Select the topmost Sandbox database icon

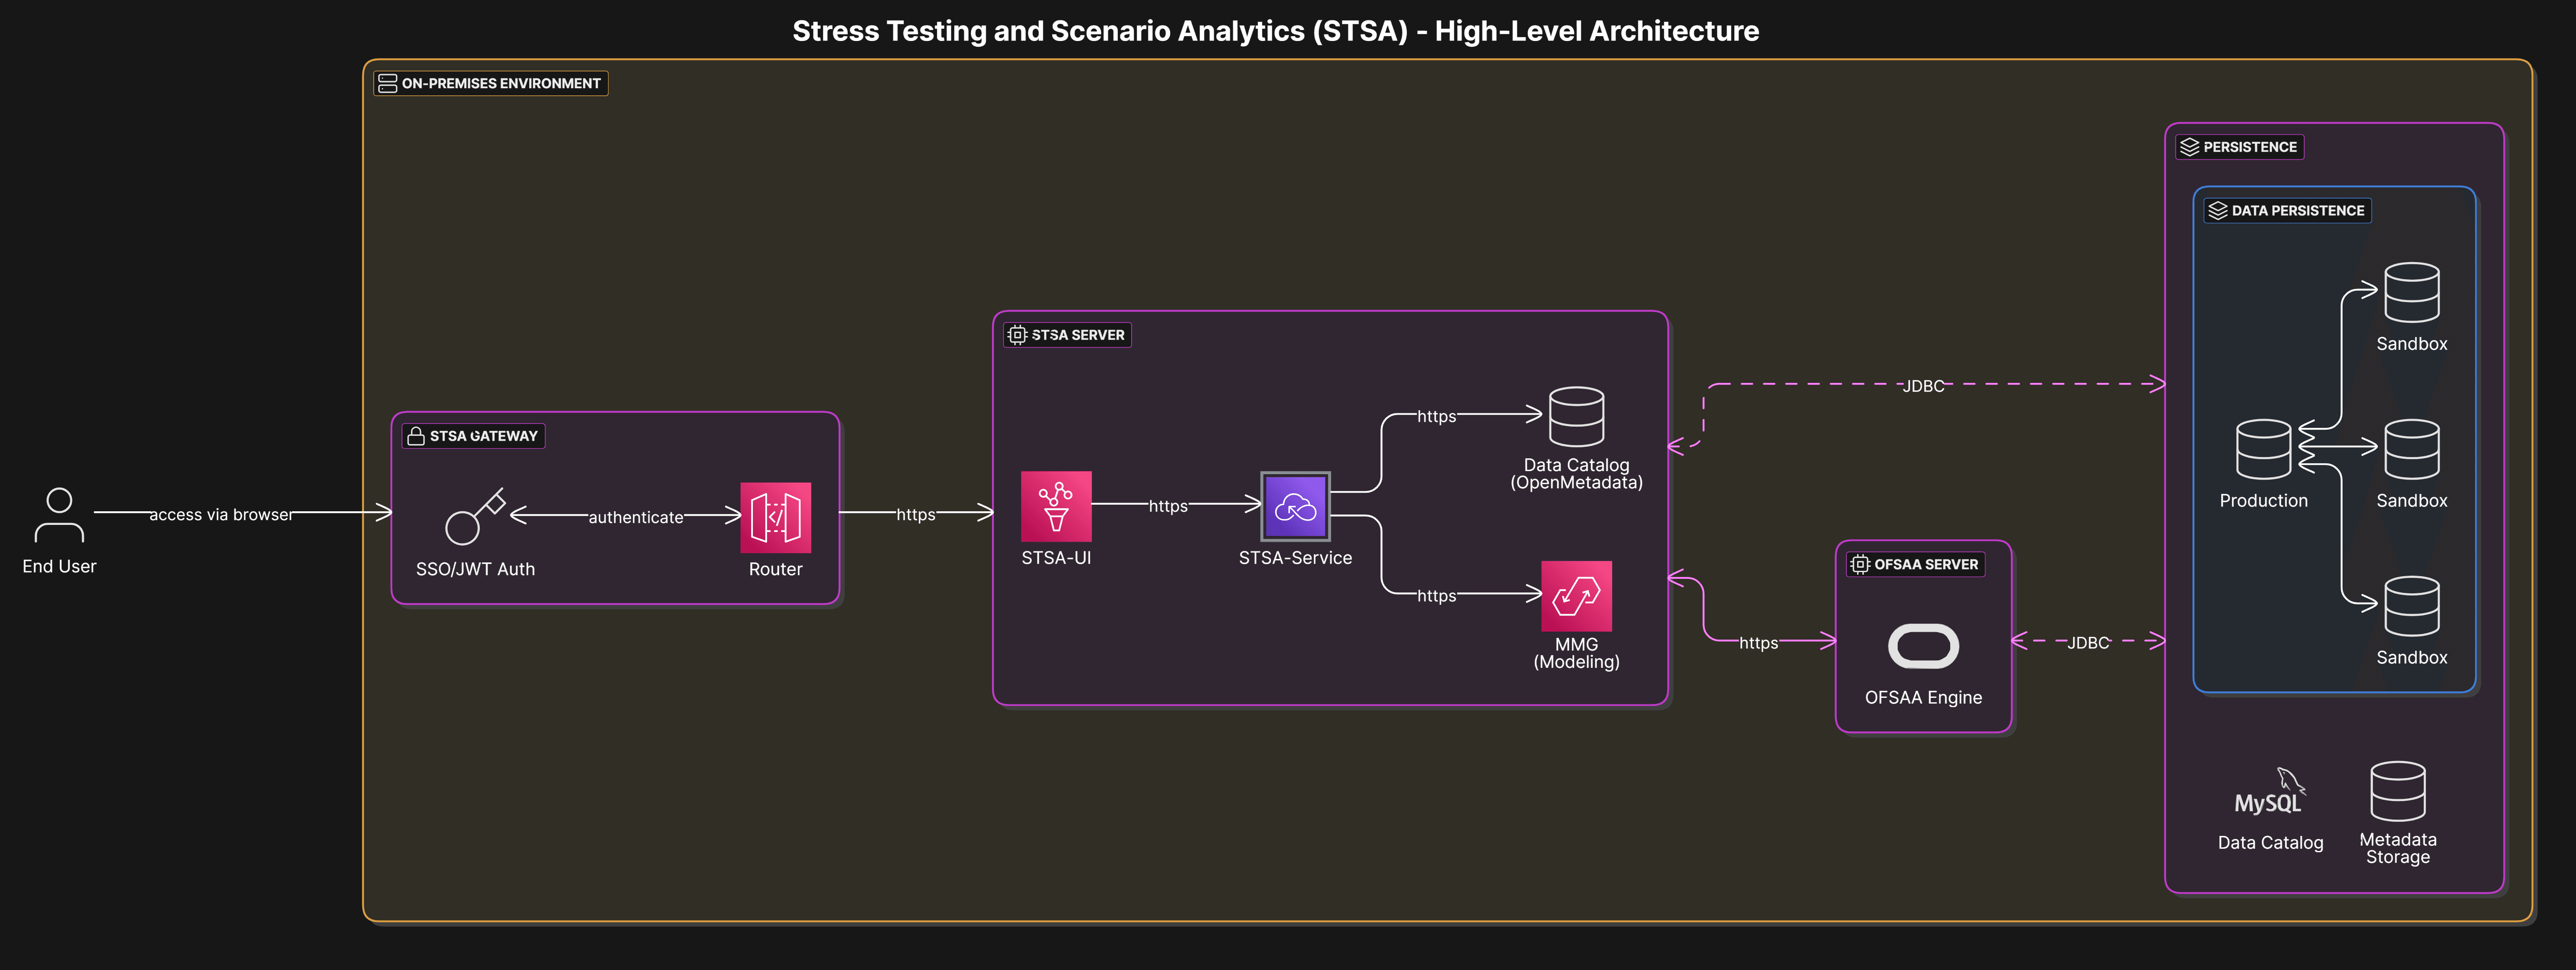tap(2411, 292)
